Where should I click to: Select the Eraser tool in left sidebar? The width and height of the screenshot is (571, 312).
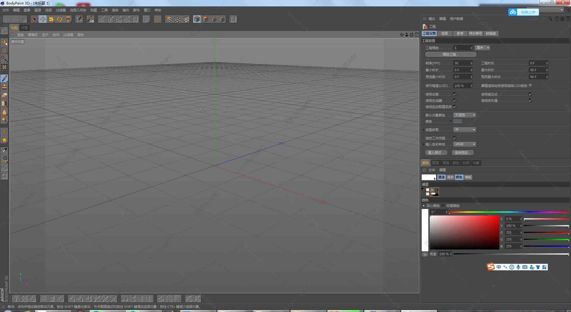(x=4, y=95)
